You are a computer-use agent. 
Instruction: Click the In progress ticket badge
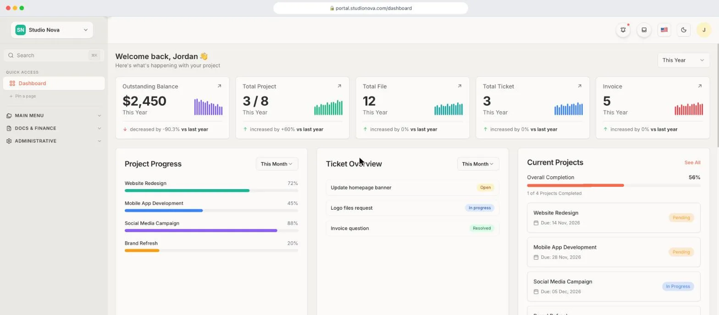[x=480, y=208]
